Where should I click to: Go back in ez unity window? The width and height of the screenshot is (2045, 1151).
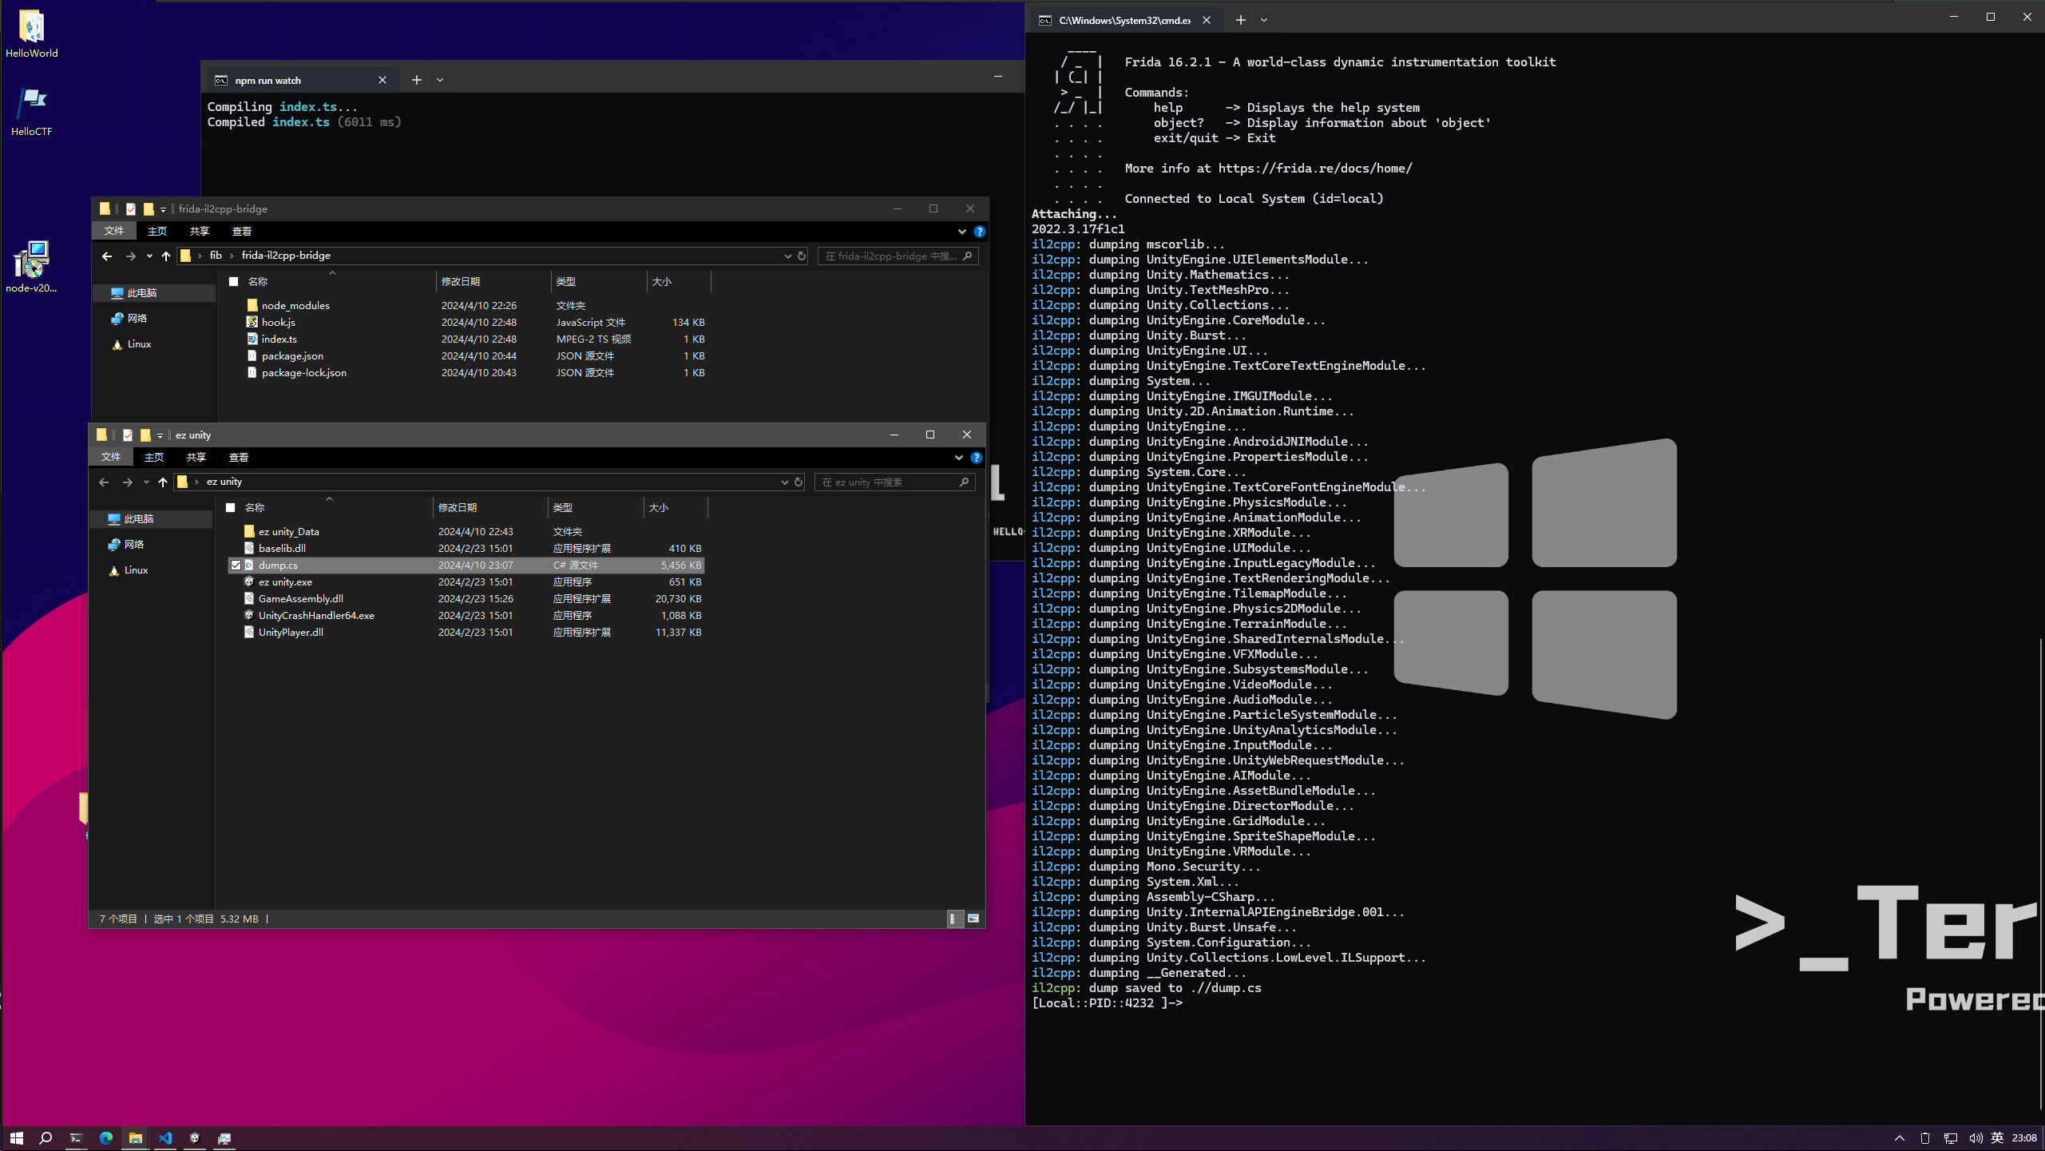point(104,482)
